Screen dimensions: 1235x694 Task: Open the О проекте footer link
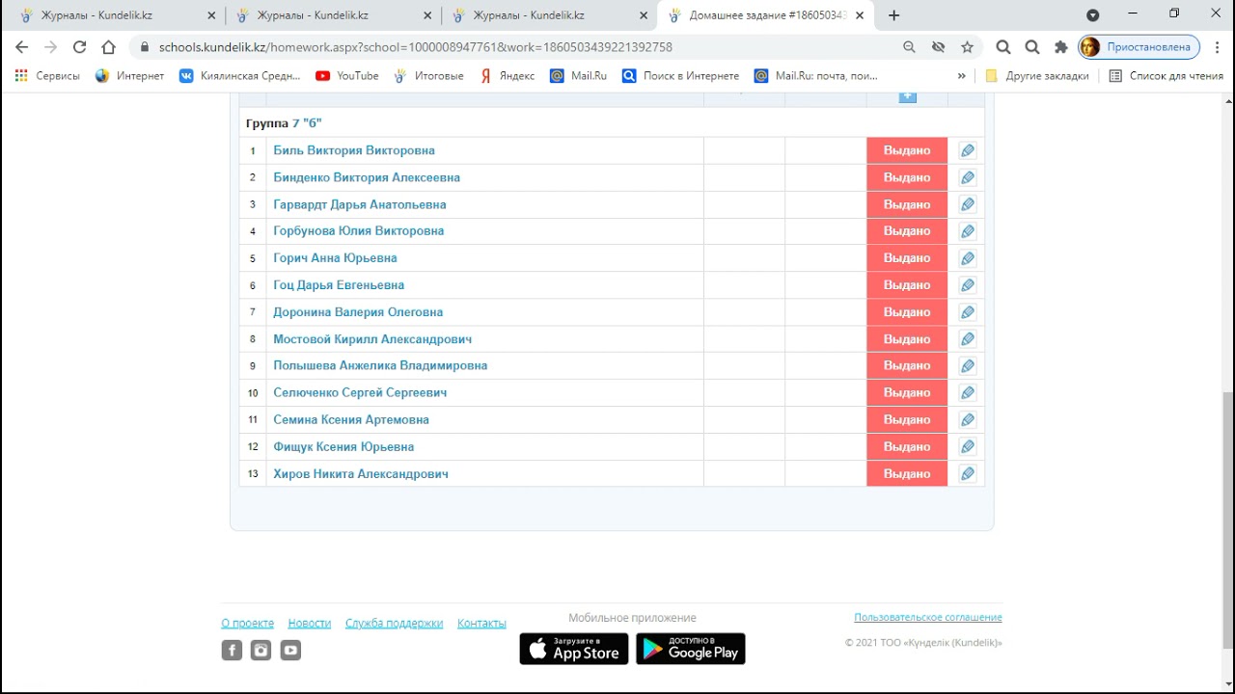[247, 624]
